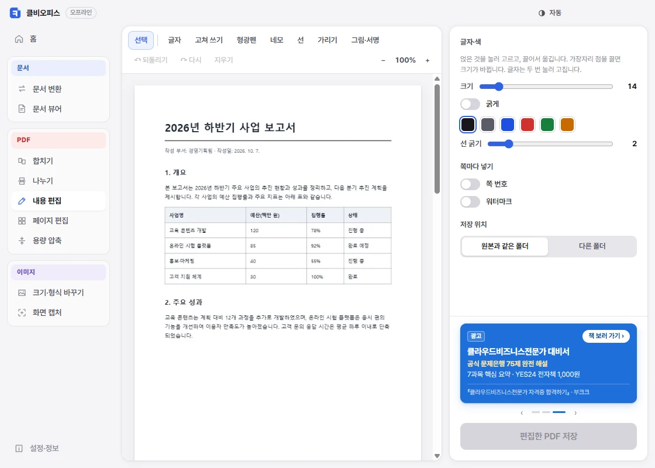Click the 클라우드비즈니스전문가 대비서 ad banner title
This screenshot has height=468, width=655.
[x=518, y=352]
